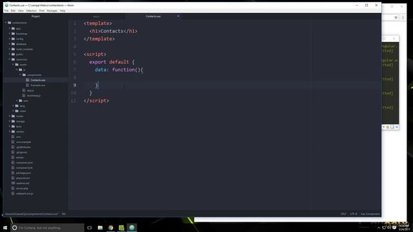Click the file path in status bar
Viewport: 413px width, 232px height.
(32, 214)
